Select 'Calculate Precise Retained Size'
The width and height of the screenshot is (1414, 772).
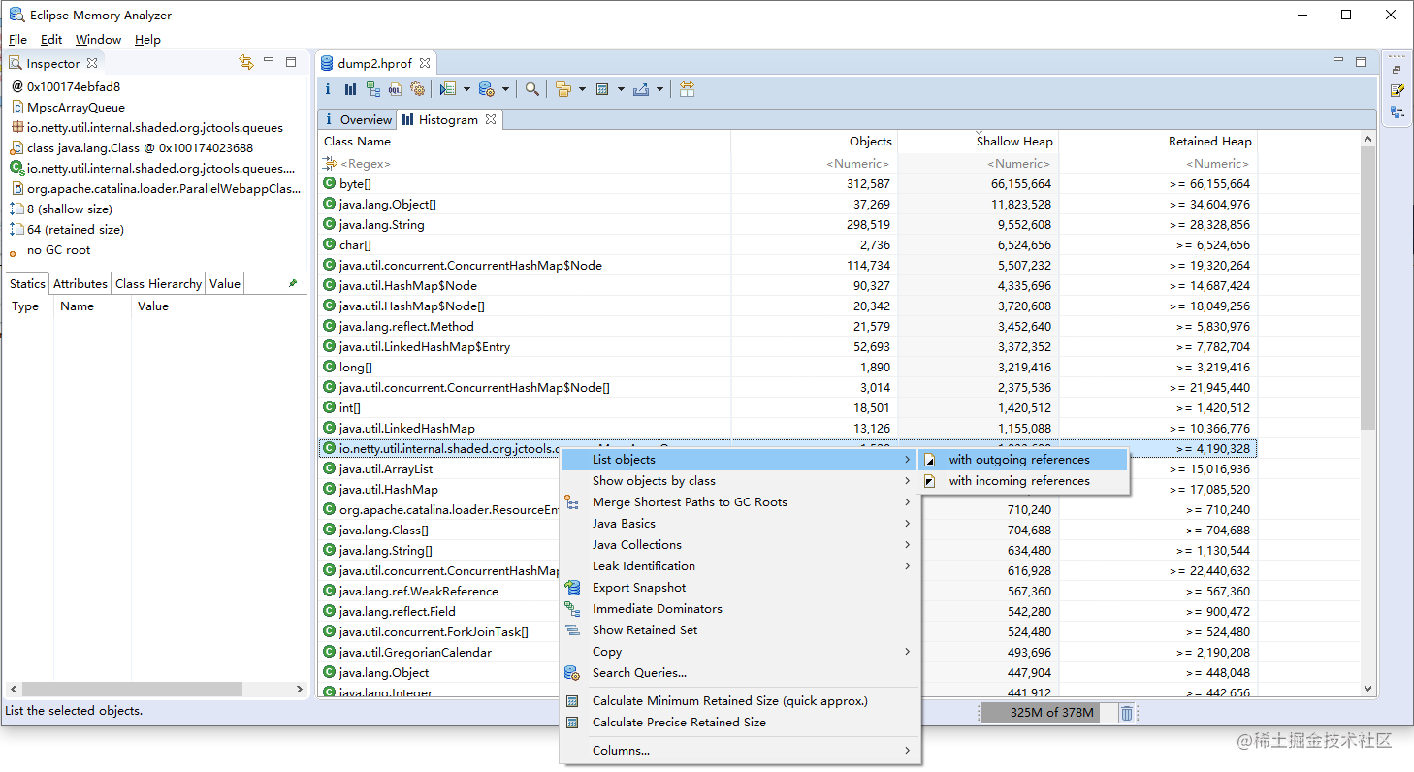coord(740,723)
